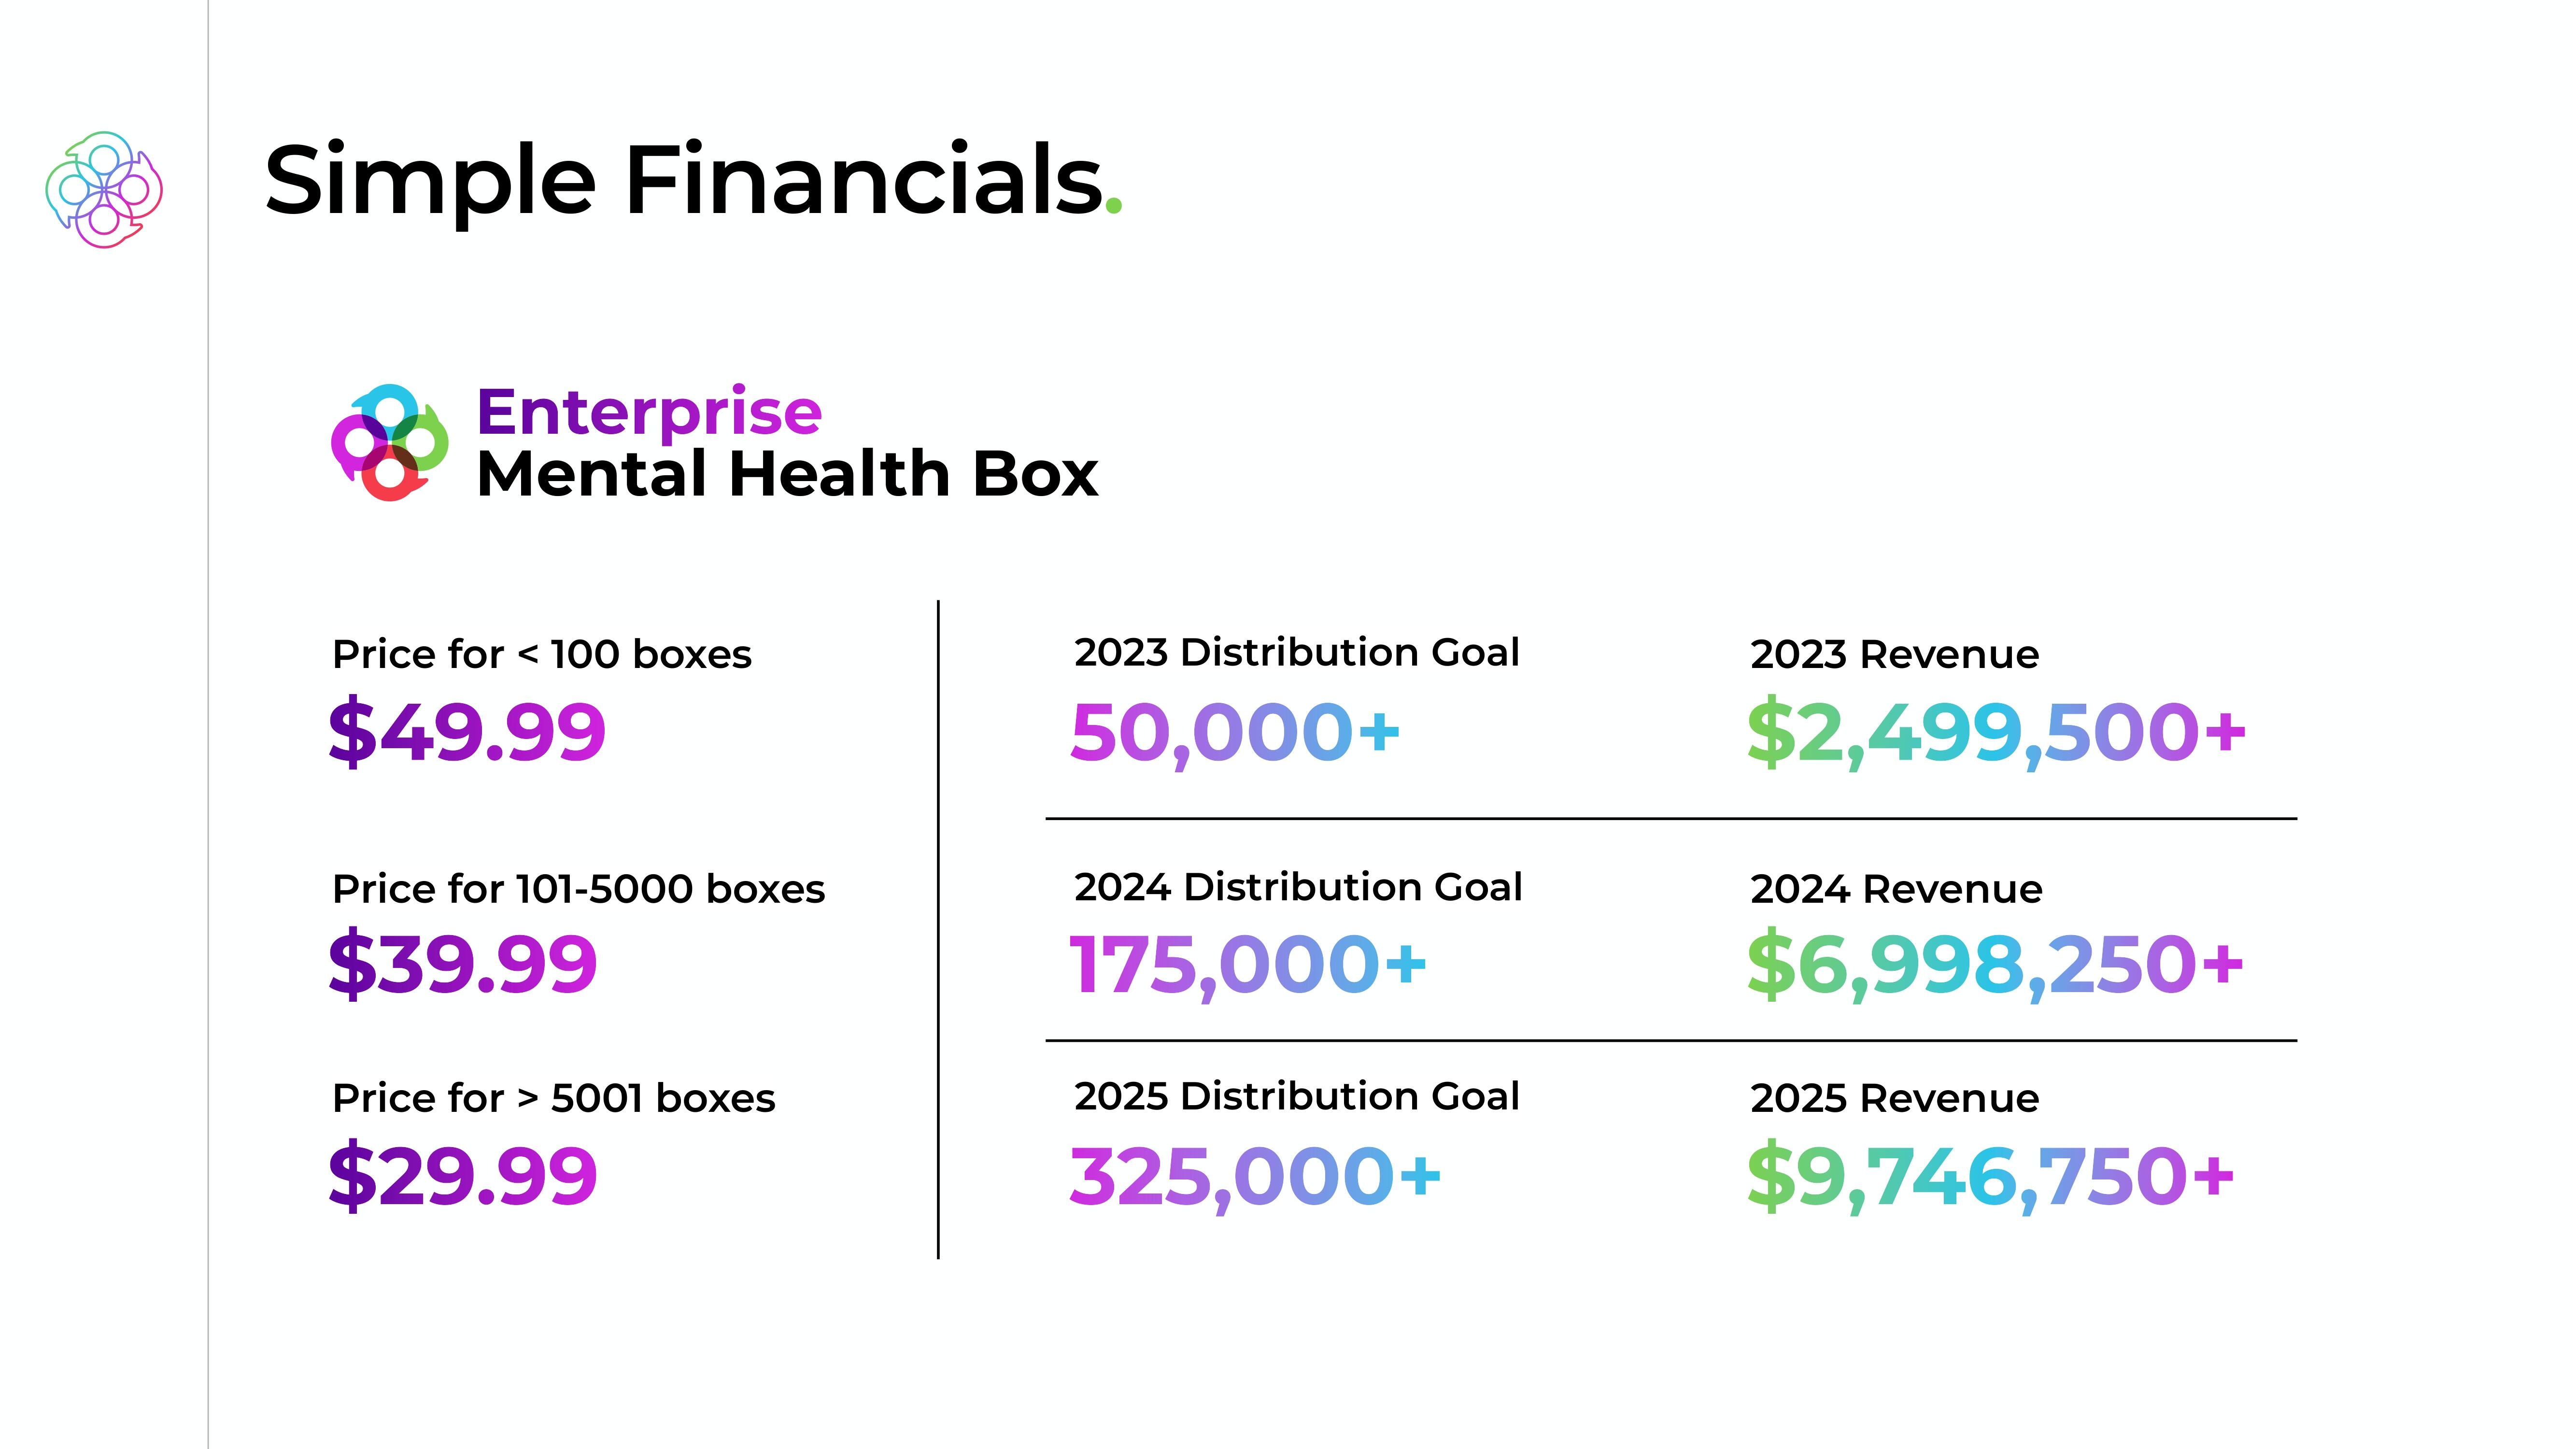Screen dimensions: 2576x1449
Task: Select the Simple Financials heading
Action: pyautogui.click(x=693, y=181)
